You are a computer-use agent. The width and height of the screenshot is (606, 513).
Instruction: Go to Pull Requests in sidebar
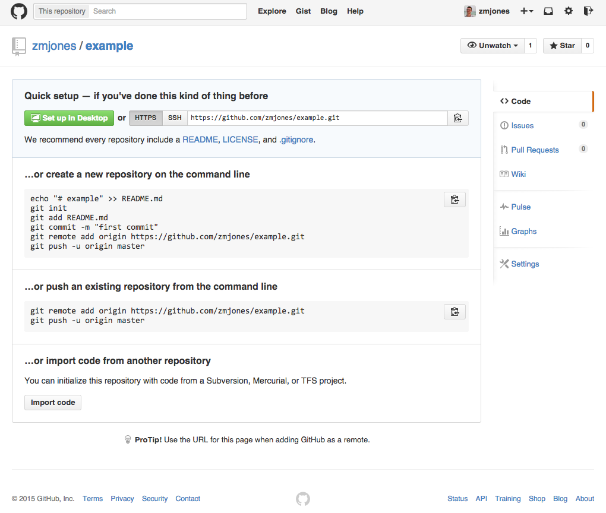pyautogui.click(x=535, y=150)
